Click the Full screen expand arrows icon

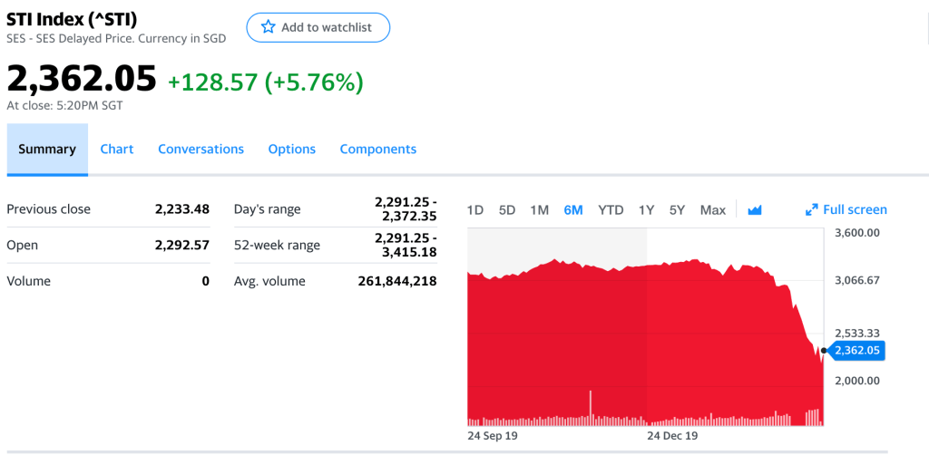812,210
